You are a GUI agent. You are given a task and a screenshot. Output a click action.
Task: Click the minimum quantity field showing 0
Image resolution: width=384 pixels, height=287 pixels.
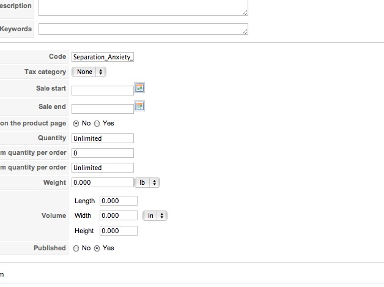pos(103,153)
